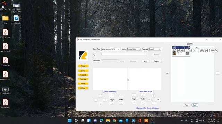
Task: Open the Mail app from the taskbar
Action: point(121,121)
